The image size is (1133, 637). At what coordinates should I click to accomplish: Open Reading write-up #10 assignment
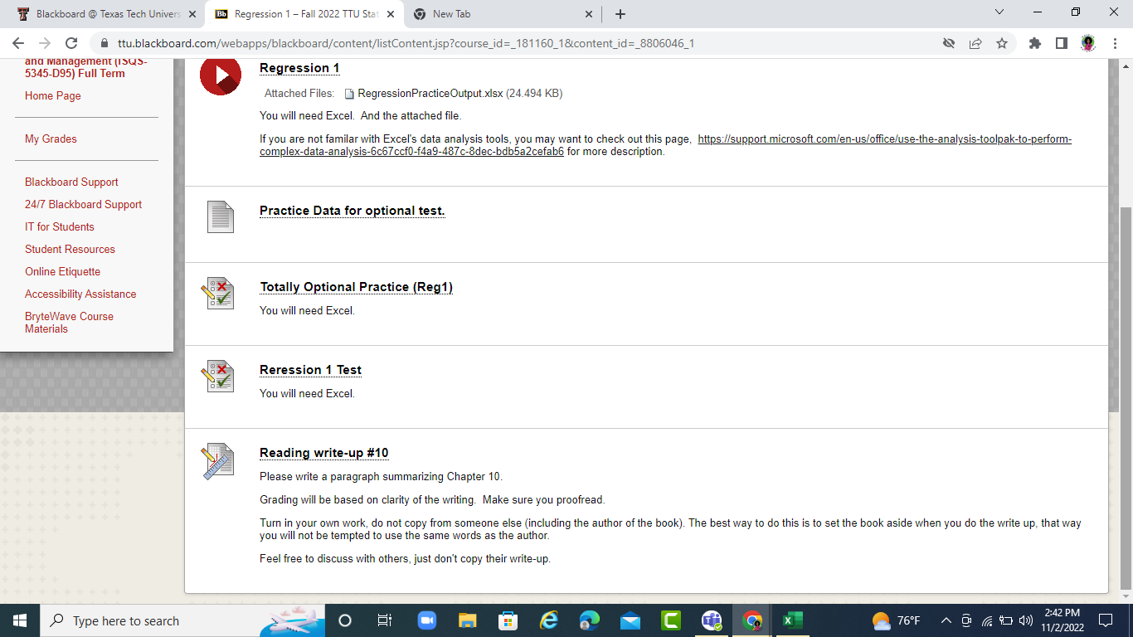tap(324, 453)
